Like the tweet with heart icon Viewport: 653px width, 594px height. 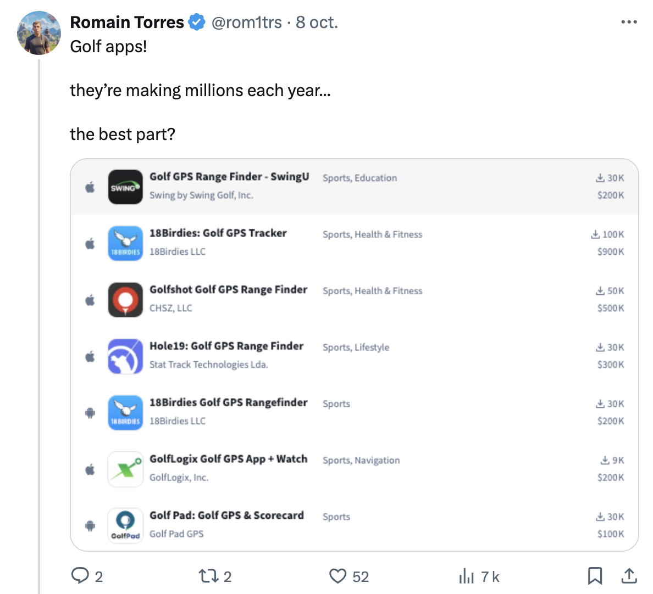tap(337, 576)
